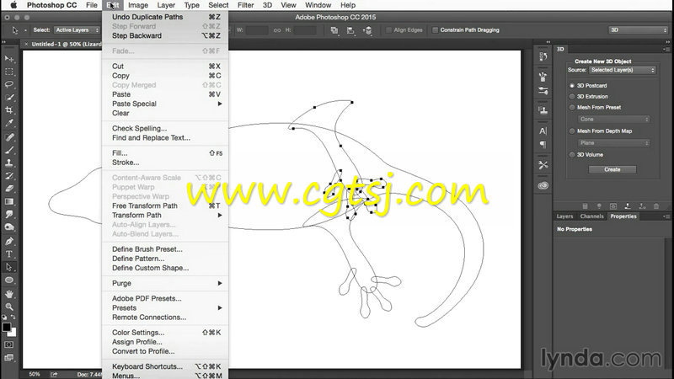Choose Define Custom Shape

[x=165, y=268]
